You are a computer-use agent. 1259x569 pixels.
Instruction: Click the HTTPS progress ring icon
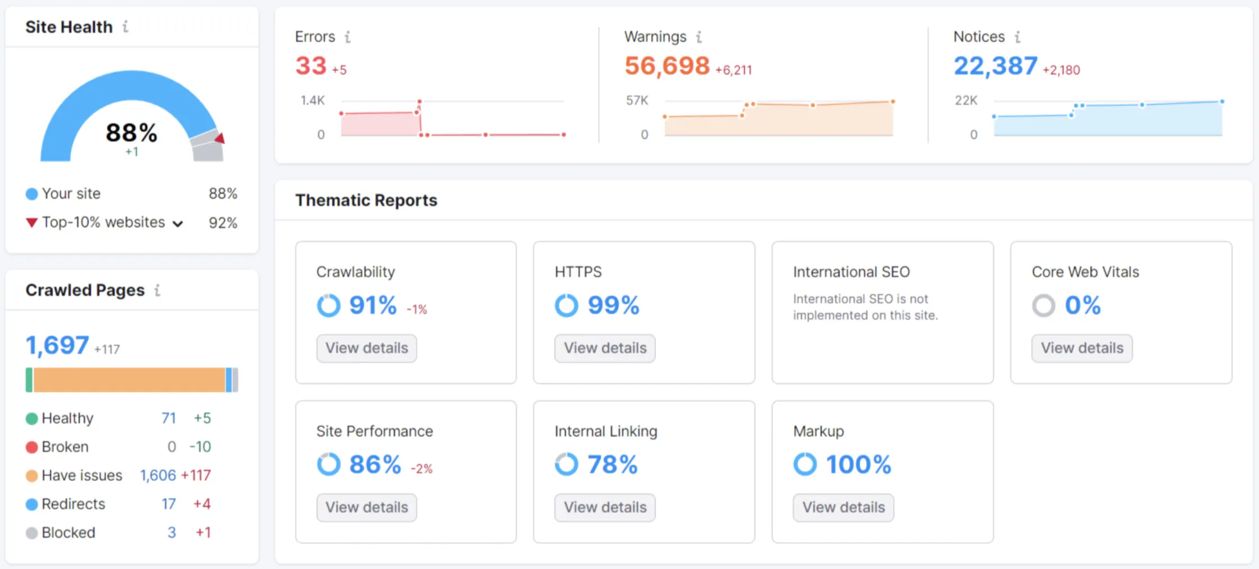[567, 306]
